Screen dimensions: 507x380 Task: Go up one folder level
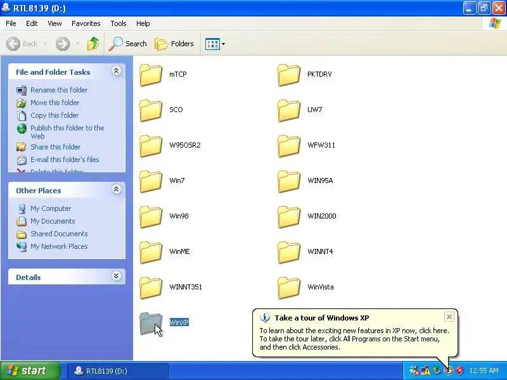pos(93,44)
